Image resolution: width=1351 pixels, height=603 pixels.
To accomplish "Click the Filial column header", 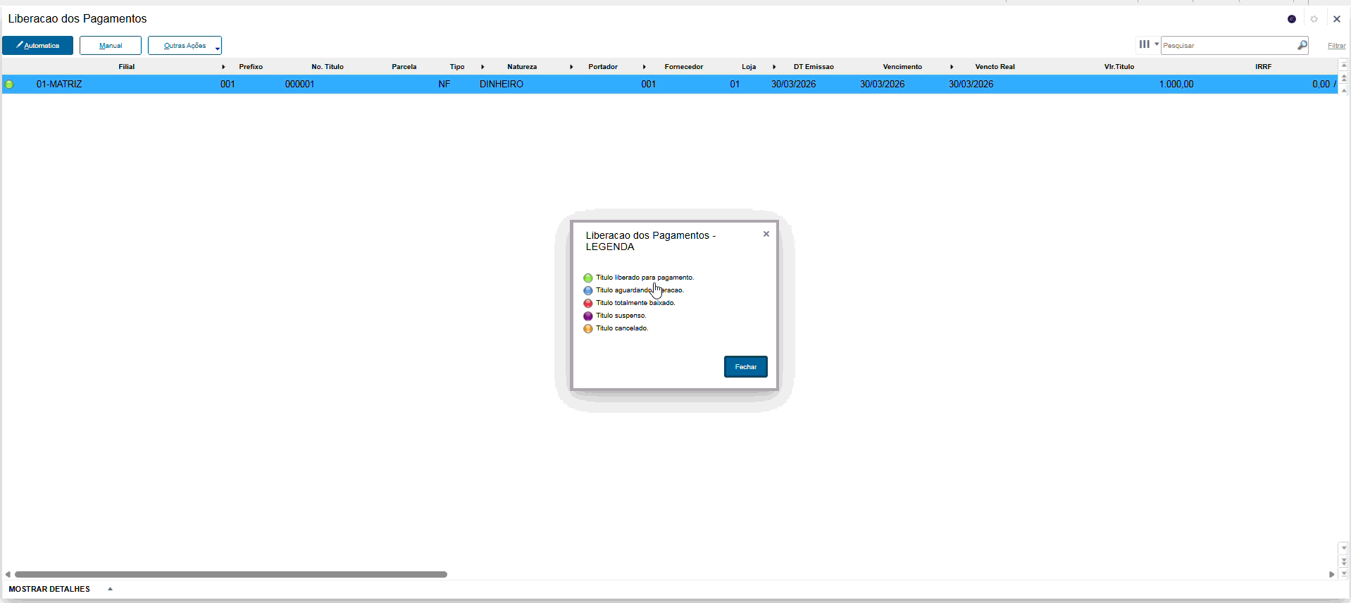I will tap(127, 66).
